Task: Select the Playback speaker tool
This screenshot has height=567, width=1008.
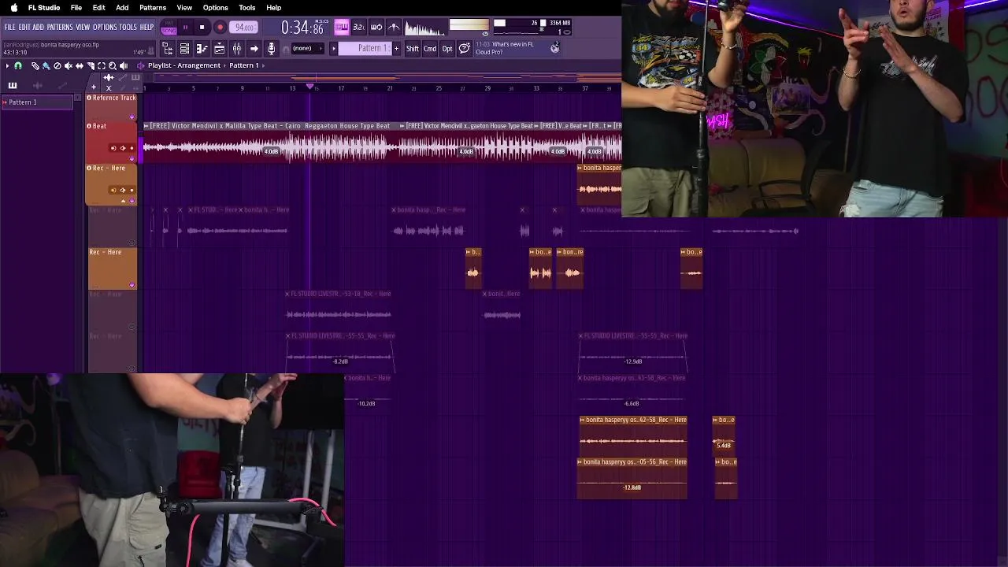Action: click(x=124, y=66)
